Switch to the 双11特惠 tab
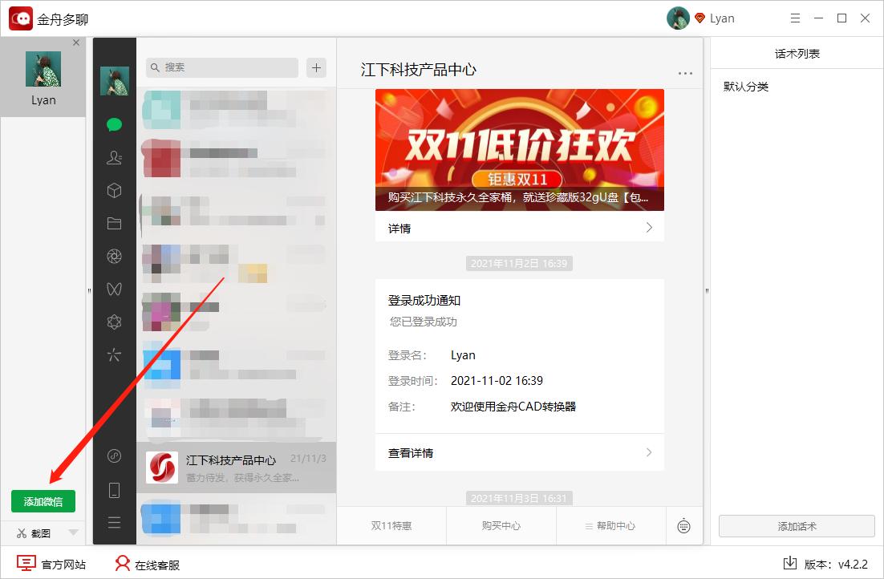The width and height of the screenshot is (884, 579). (392, 525)
